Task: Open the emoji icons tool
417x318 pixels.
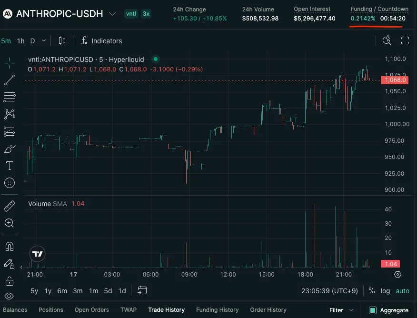Action: (x=10, y=183)
